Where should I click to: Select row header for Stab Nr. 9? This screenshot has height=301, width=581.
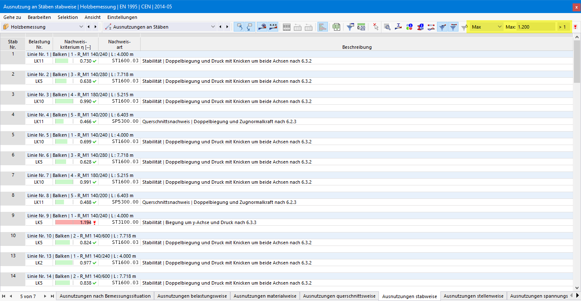13,219
